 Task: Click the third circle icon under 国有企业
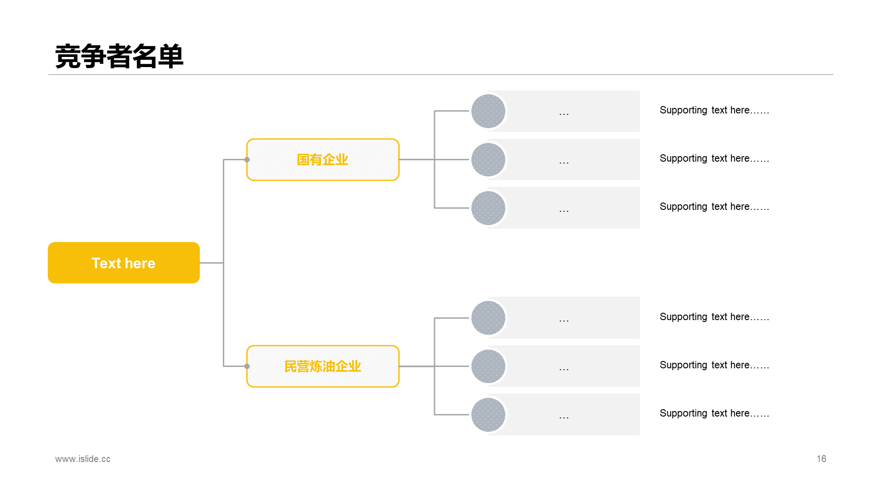(488, 208)
